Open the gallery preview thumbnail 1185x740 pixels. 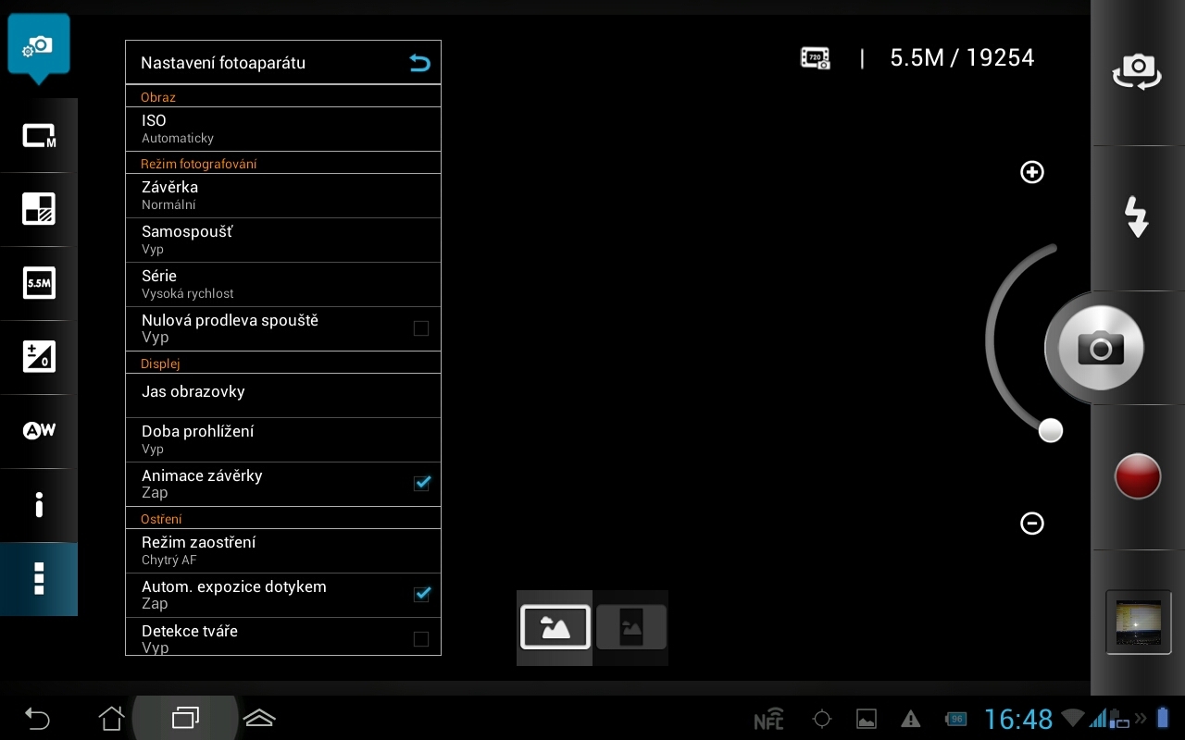point(1137,622)
